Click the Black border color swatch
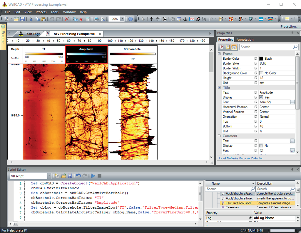301x233 pixels. point(261,59)
